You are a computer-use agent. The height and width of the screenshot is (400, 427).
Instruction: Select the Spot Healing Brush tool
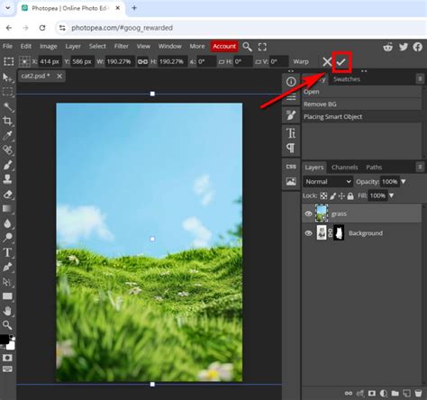point(7,150)
